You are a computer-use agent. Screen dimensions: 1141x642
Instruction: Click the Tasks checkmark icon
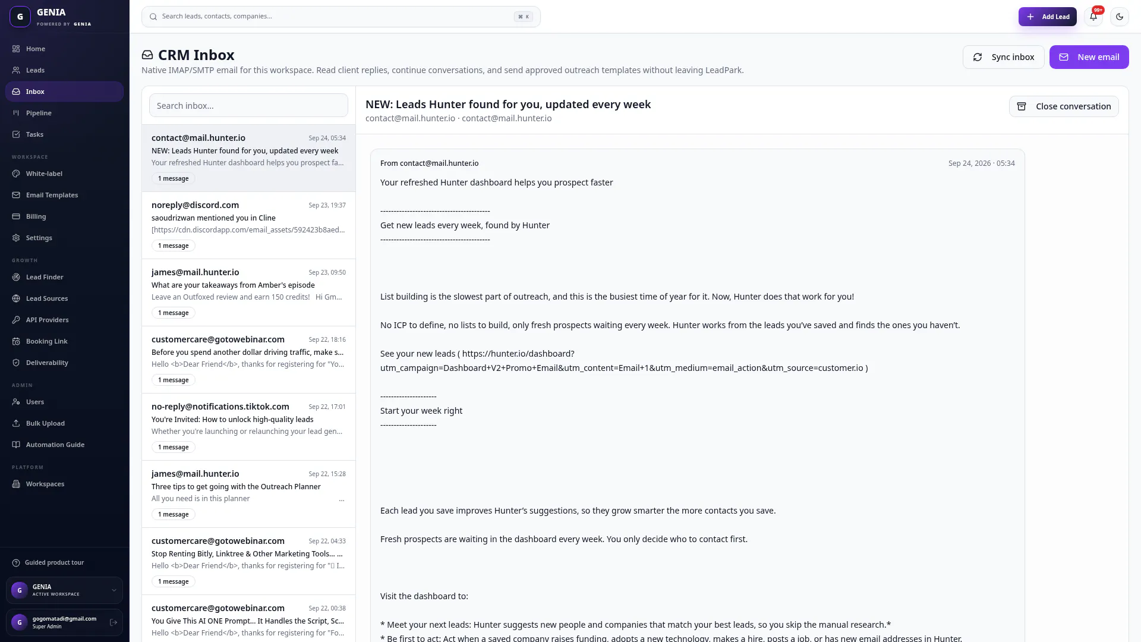point(16,134)
